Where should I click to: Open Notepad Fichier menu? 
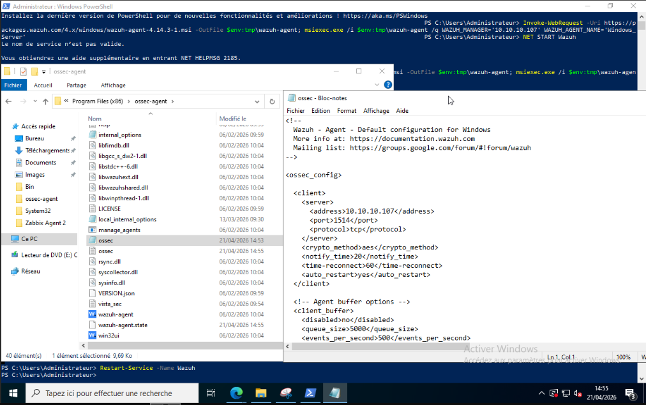296,111
